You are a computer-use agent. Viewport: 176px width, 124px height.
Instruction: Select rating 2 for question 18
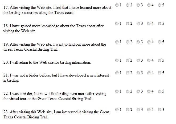point(127,23)
